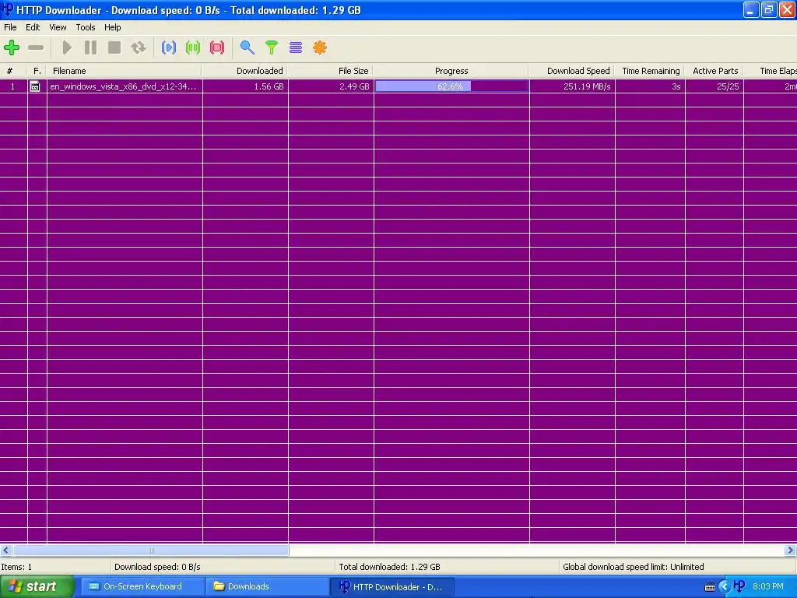Image resolution: width=797 pixels, height=598 pixels.
Task: Click the green Pause active downloads icon
Action: [193, 47]
